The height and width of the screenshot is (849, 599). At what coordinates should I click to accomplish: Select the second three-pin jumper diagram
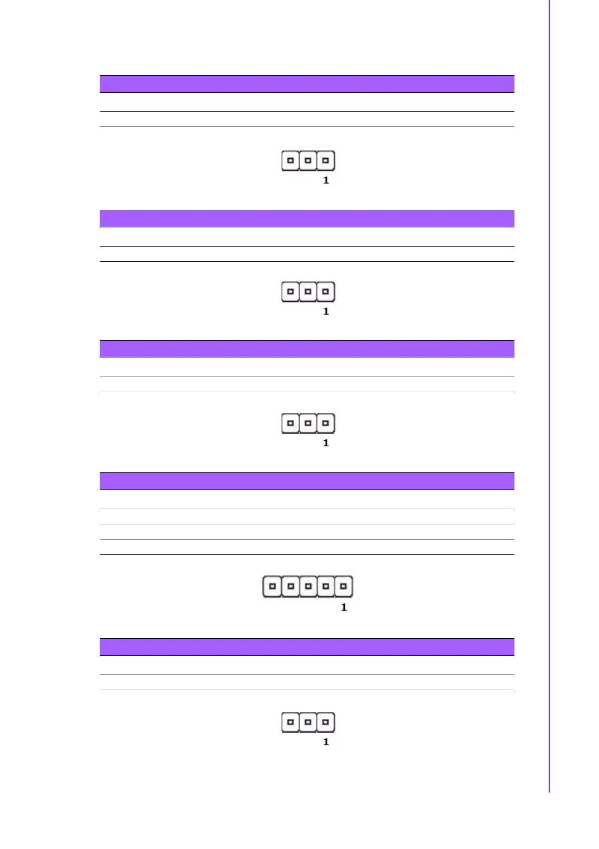click(308, 291)
